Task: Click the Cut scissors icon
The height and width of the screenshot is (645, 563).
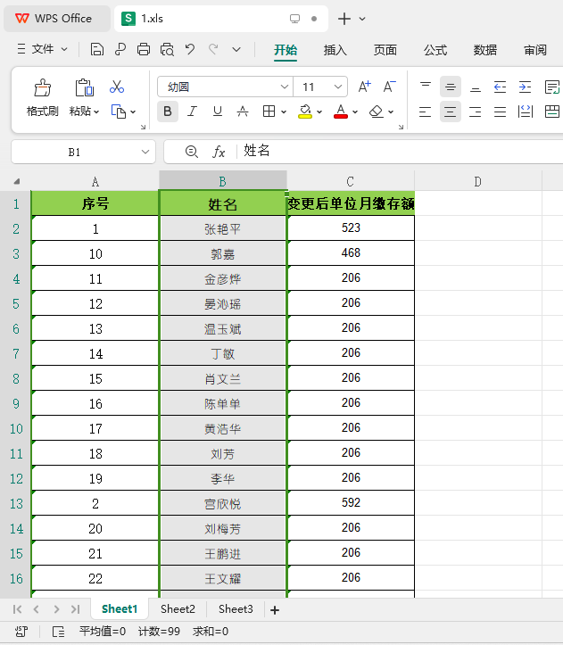Action: tap(117, 87)
